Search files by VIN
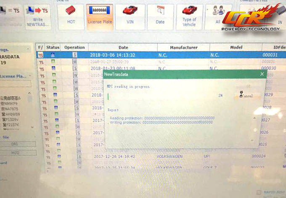The image size is (286, 198). [130, 17]
